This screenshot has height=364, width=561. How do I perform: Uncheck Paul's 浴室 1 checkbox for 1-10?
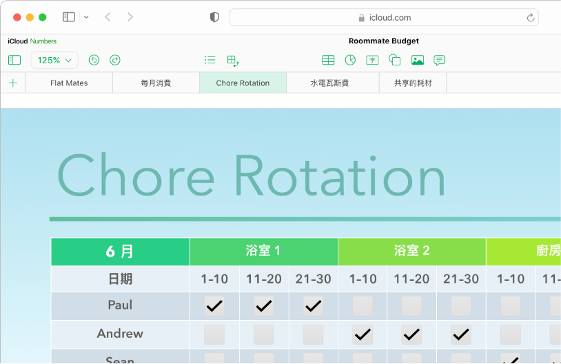pos(214,306)
